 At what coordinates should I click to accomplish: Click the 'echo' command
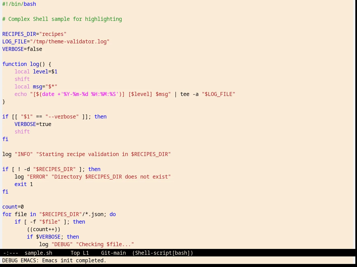click(x=21, y=94)
